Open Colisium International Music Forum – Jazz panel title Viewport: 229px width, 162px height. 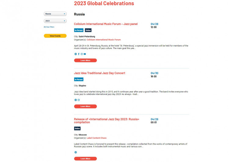tap(106, 24)
